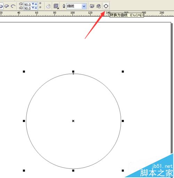Click the middle-right selection handle of the circle
This screenshot has width=174, height=178.
click(x=123, y=121)
